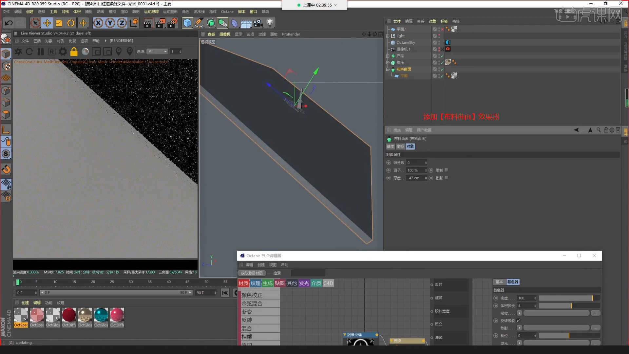
Task: Click the Undo arrow in top toolbar
Action: point(9,23)
